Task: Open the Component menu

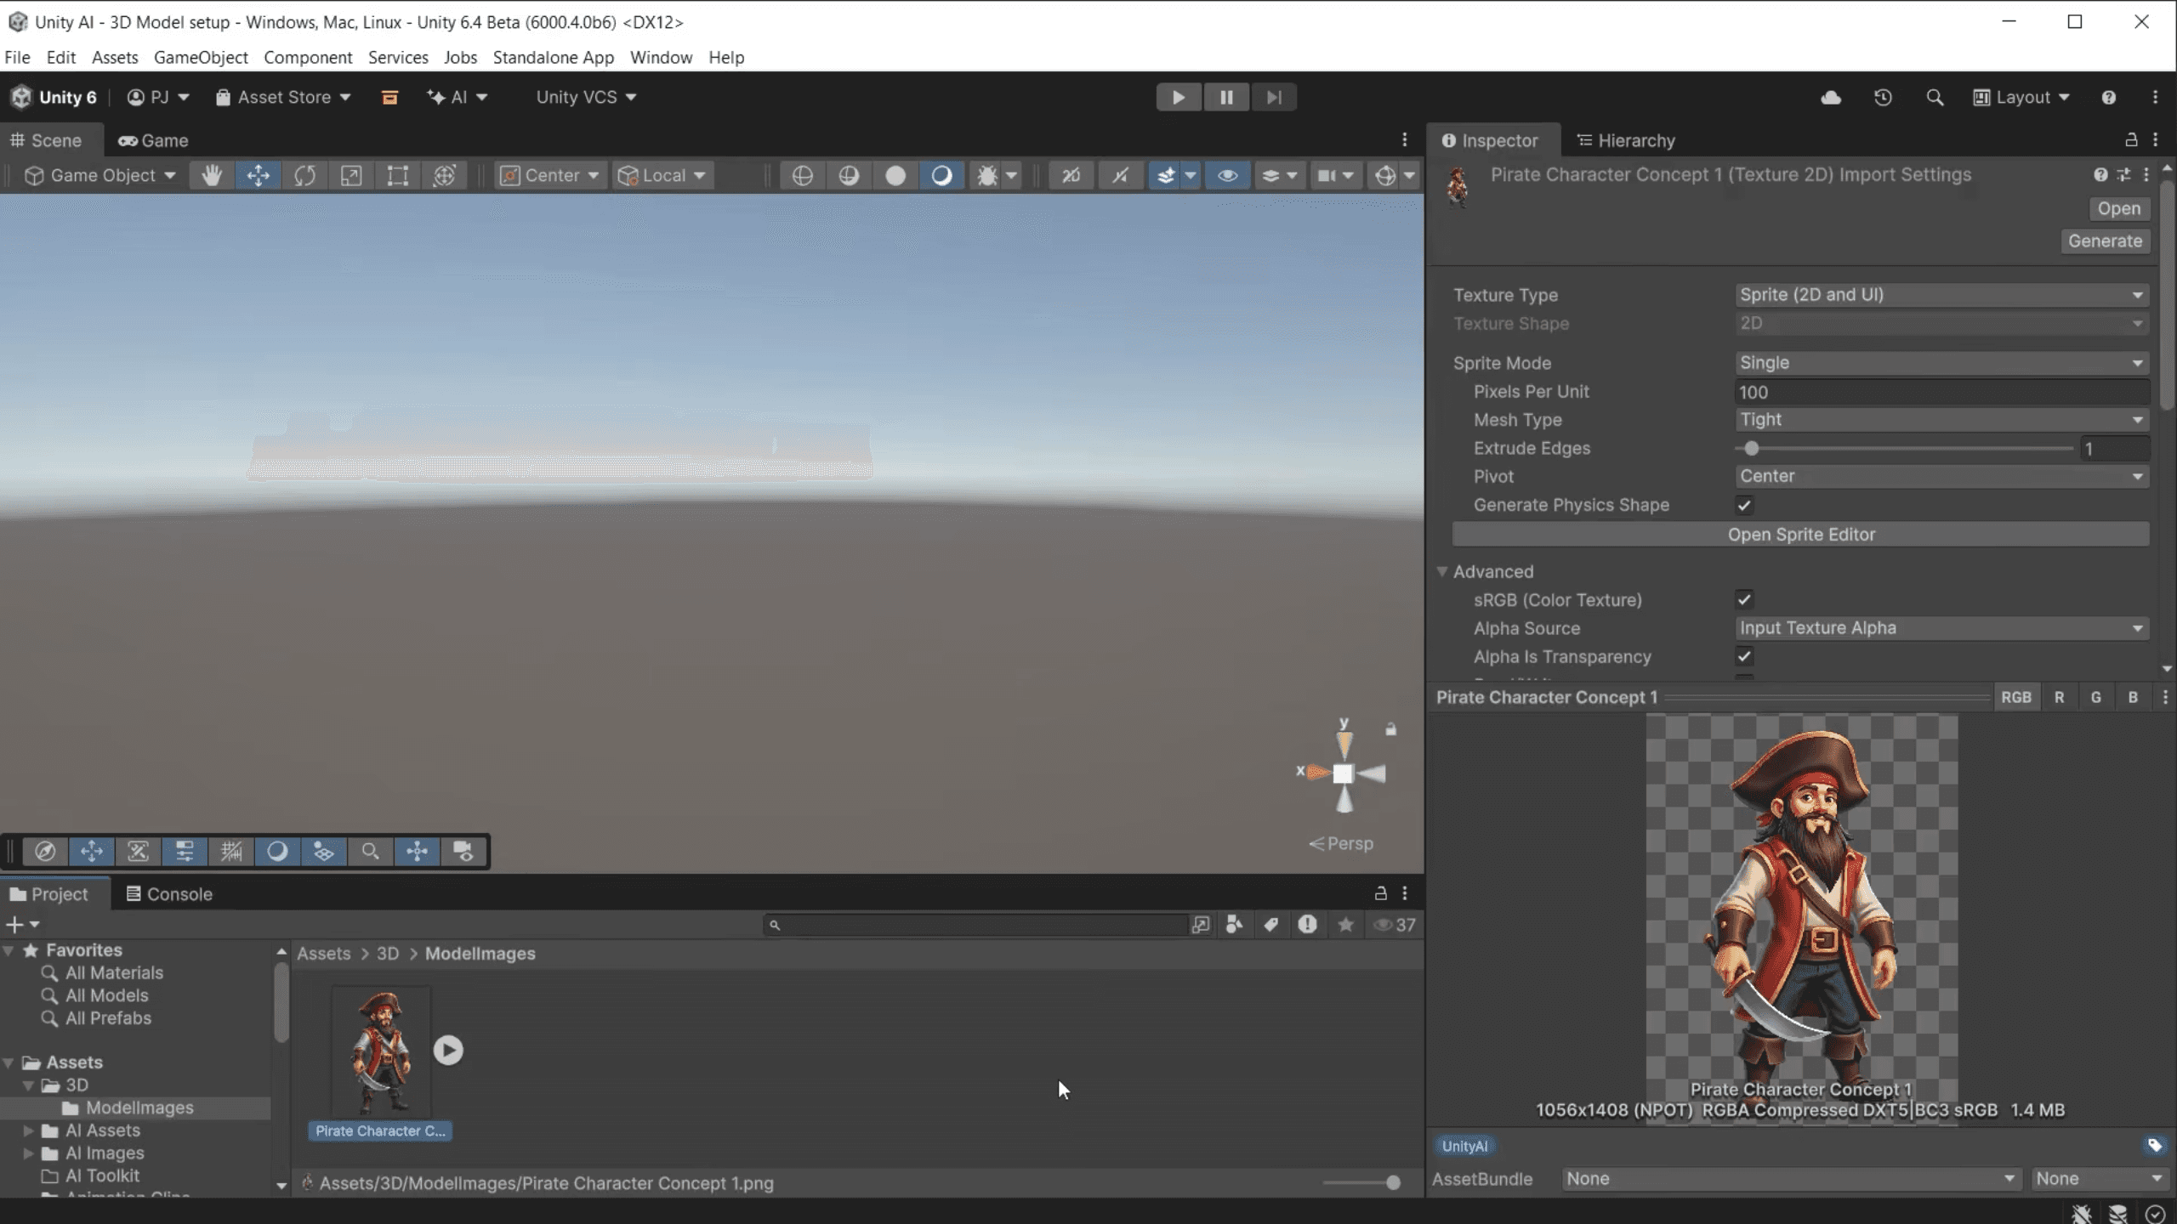Action: click(308, 58)
